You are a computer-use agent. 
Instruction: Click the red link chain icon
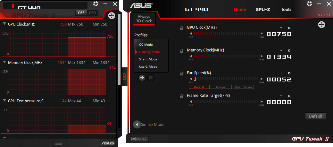click(125, 76)
